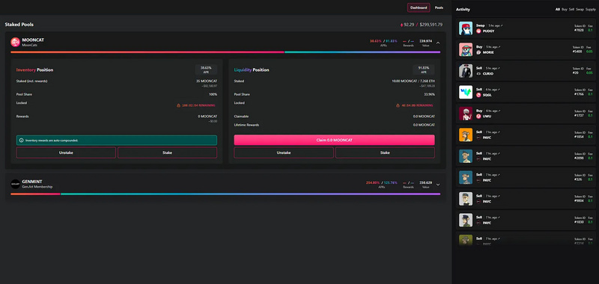Click the lock icon in Inventory Position
Viewport: 599px width, 284px height.
pyautogui.click(x=178, y=105)
